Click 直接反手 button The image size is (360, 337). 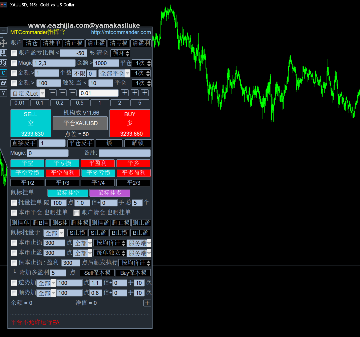(24, 143)
